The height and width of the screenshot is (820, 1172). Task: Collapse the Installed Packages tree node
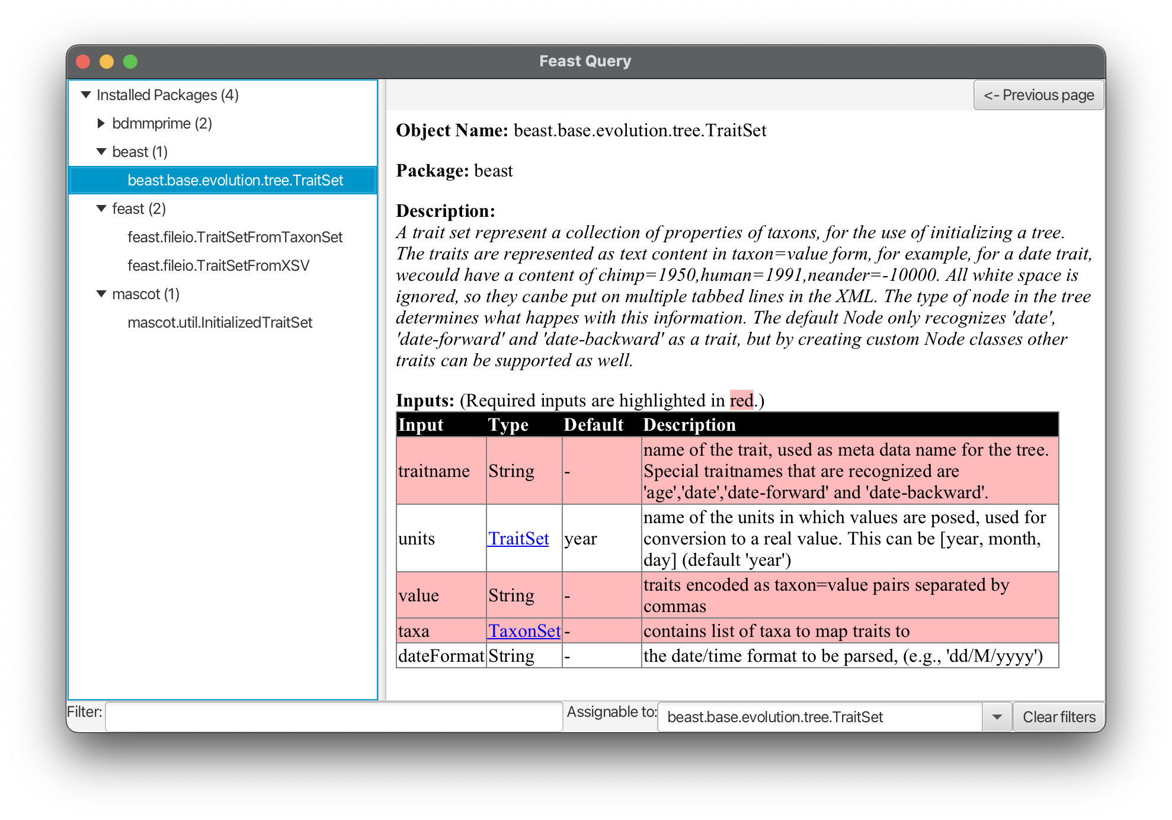[86, 95]
